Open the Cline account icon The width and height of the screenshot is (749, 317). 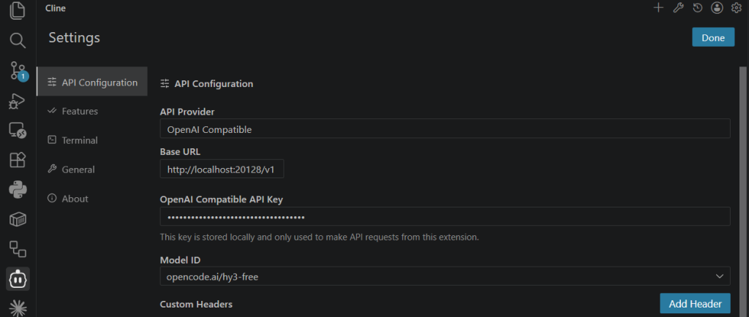[x=717, y=7]
